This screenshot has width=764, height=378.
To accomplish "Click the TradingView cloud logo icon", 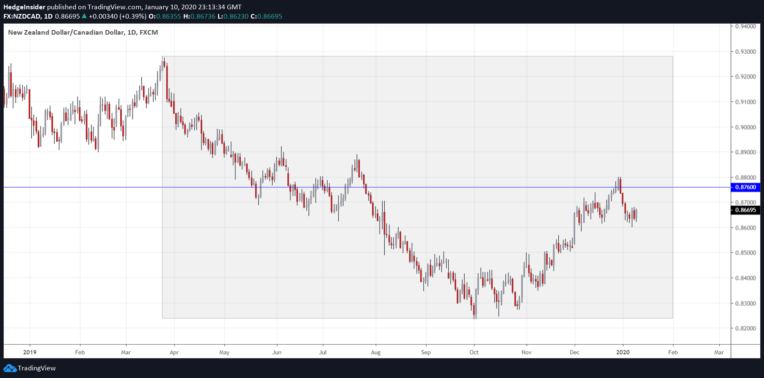I will tap(10, 368).
